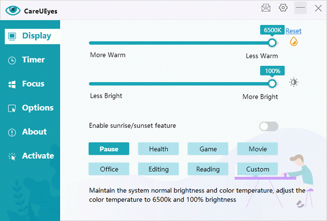Click the envelope feedback icon in title bar
Viewport: 327px width, 221px height.
click(265, 8)
